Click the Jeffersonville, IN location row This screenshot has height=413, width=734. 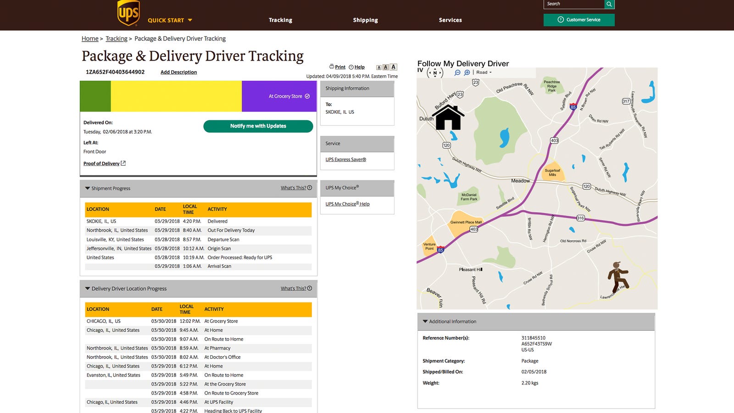(198, 249)
